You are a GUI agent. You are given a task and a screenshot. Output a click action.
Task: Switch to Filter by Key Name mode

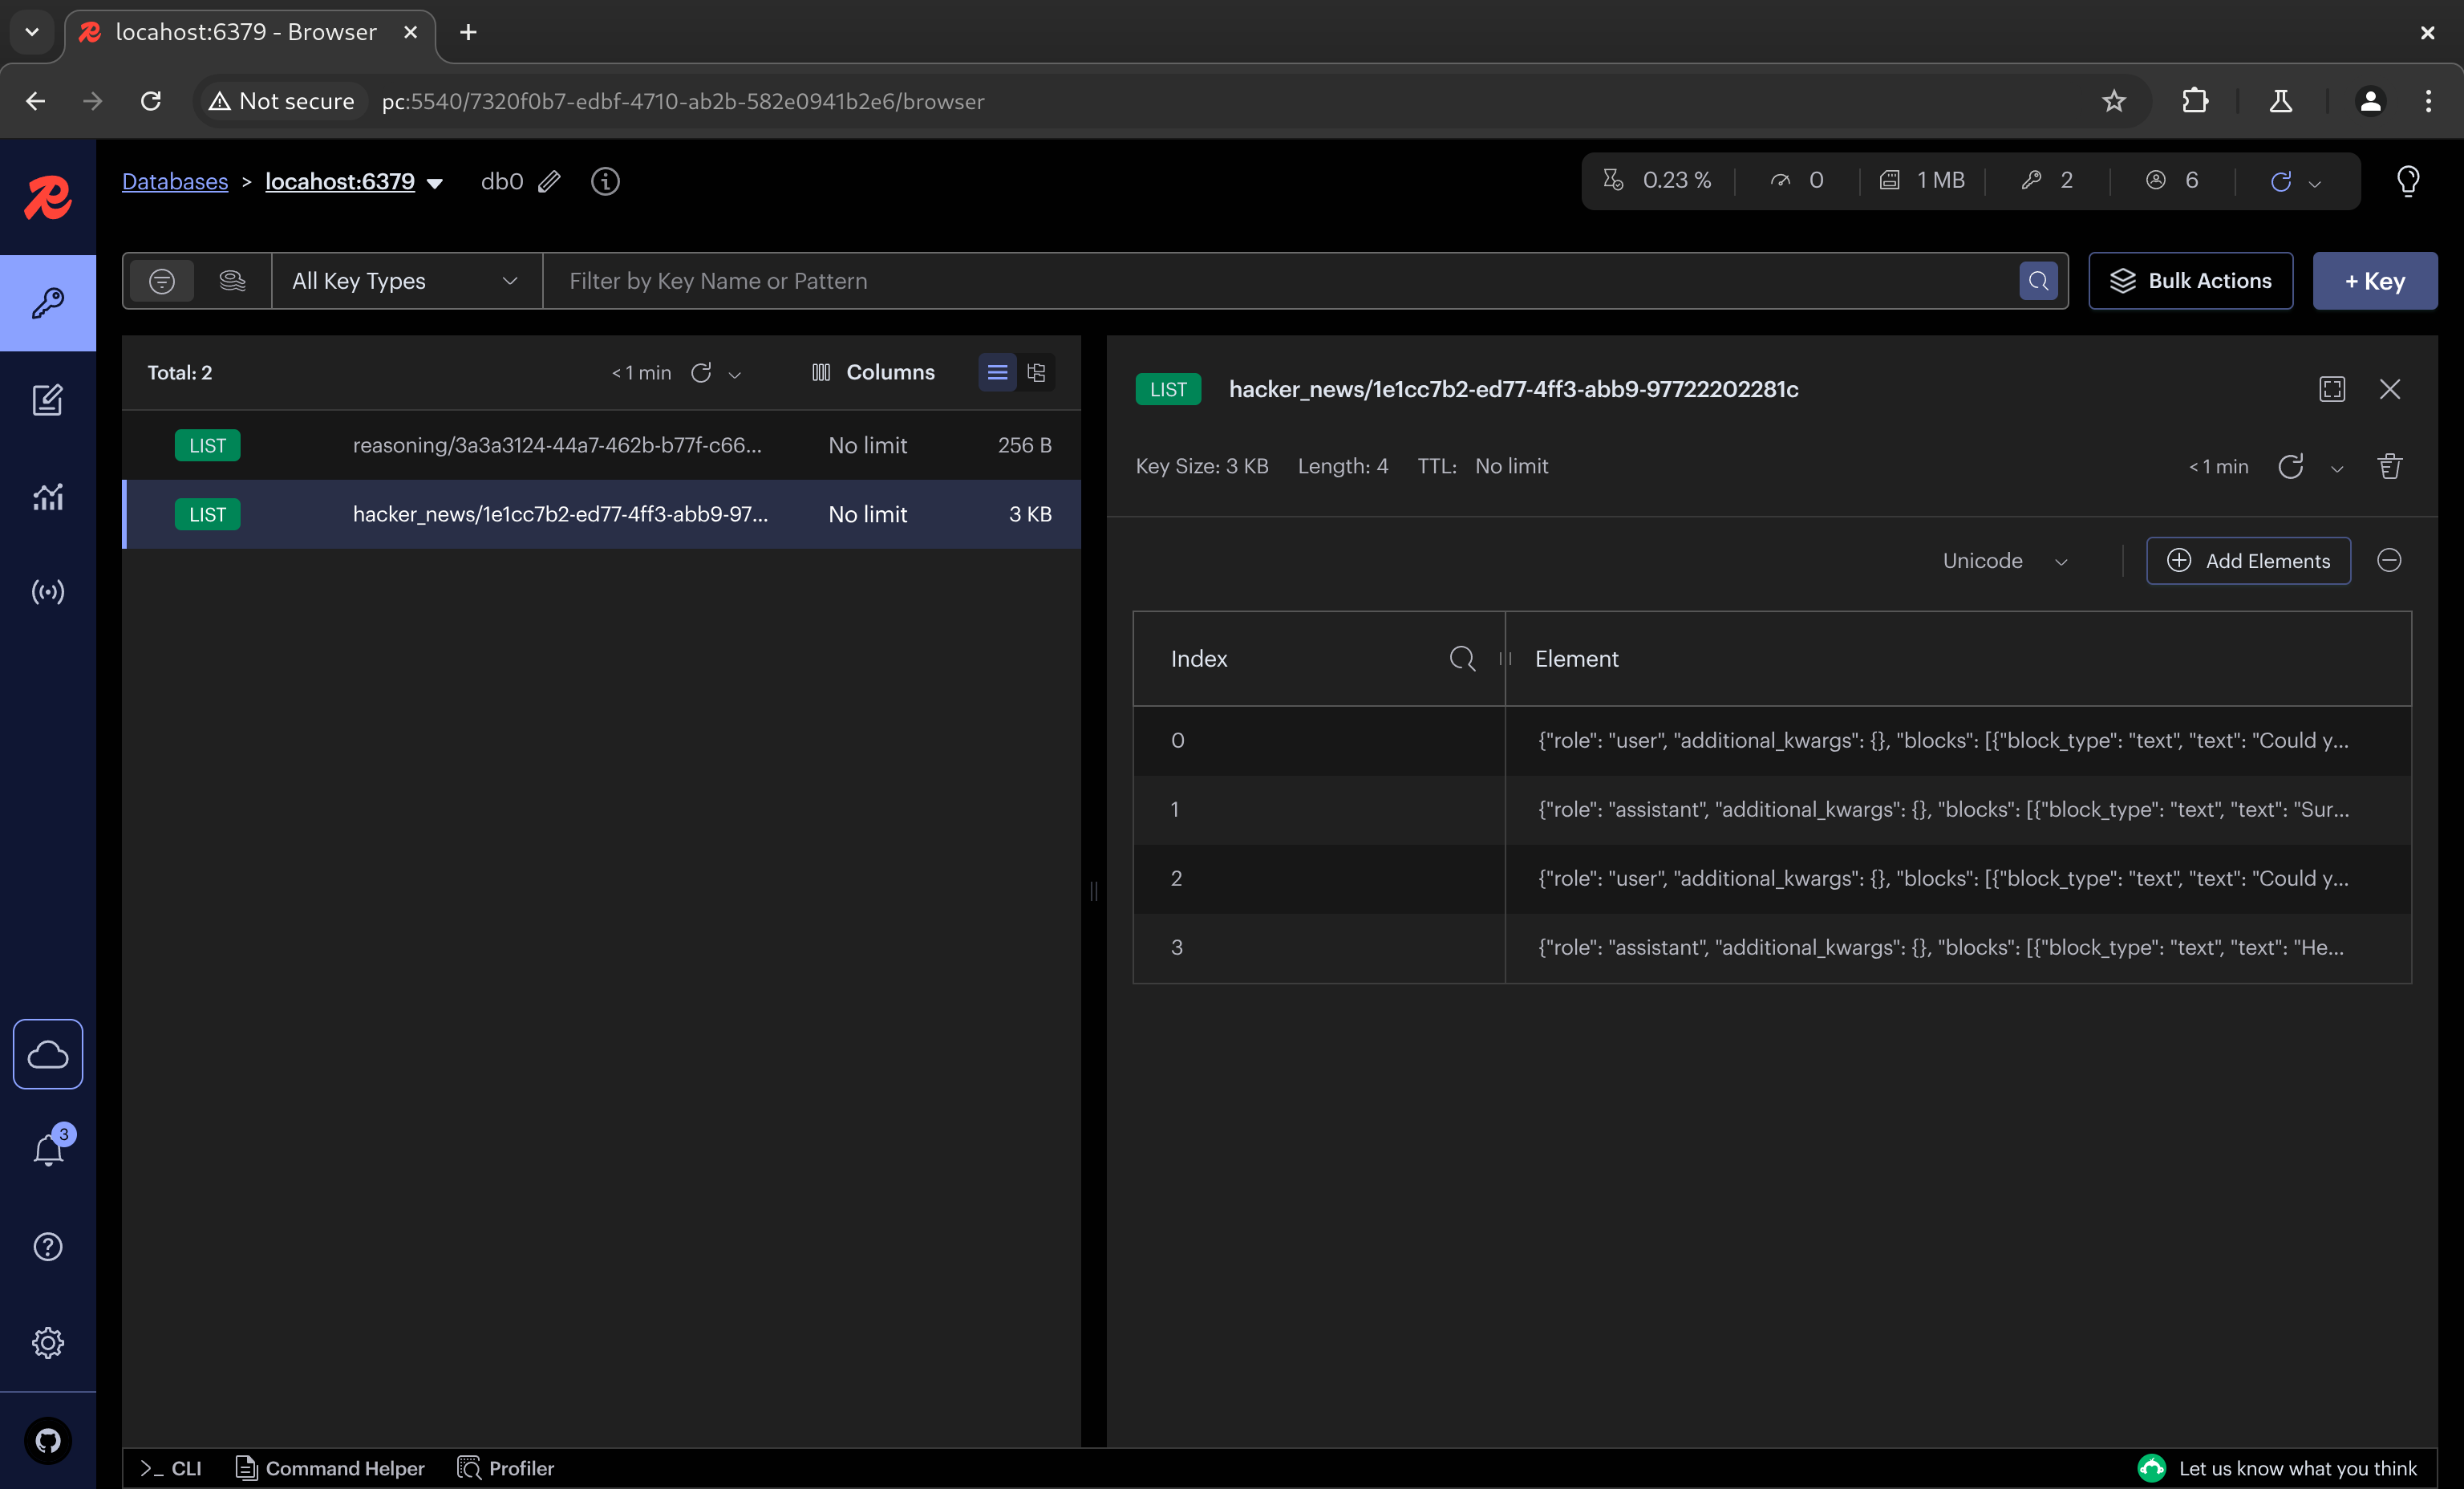click(162, 281)
